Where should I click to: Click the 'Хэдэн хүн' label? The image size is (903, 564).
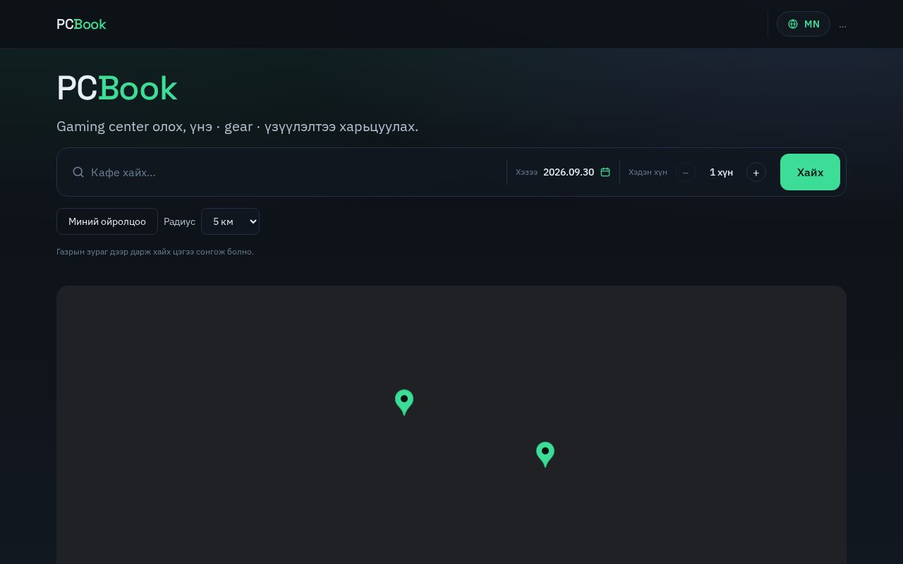tap(648, 172)
